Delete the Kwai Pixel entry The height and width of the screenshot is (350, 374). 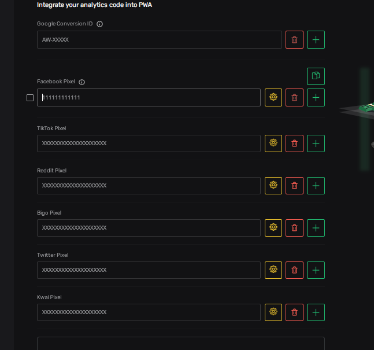pos(294,312)
